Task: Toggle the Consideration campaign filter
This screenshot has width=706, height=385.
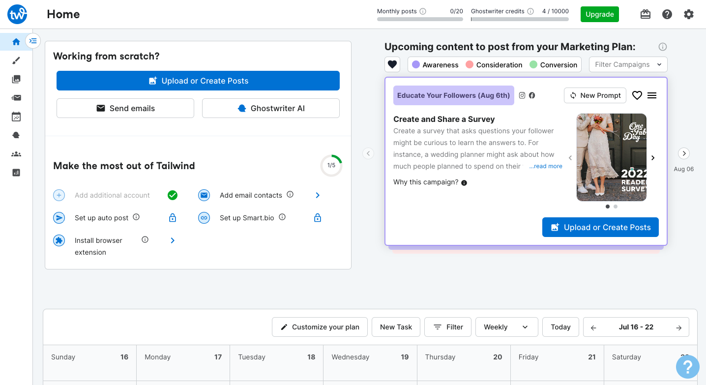Action: coord(494,65)
